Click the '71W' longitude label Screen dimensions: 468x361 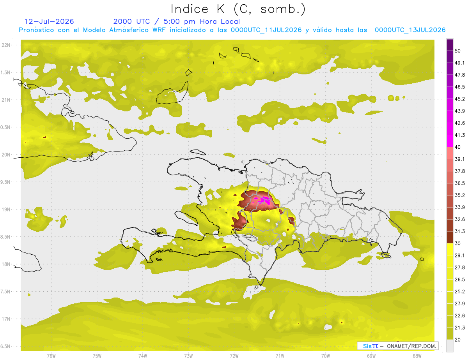(280, 356)
